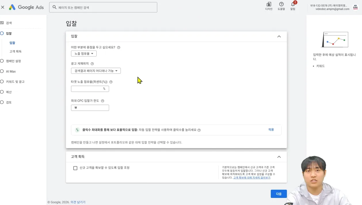Image resolution: width=362 pixels, height=205 pixels.
Task: Click the 키워드 bullet in the forecast panel
Action: pyautogui.click(x=320, y=66)
